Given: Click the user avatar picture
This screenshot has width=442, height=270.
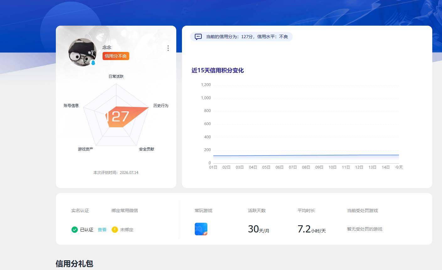Looking at the screenshot, I should tap(83, 52).
